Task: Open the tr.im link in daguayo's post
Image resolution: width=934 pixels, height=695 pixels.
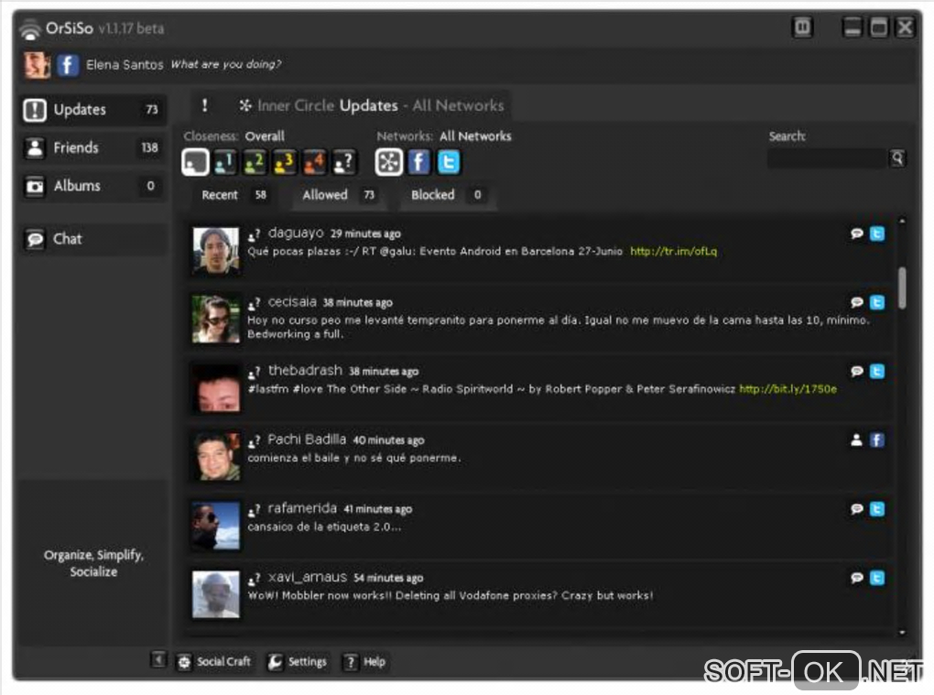Action: click(673, 251)
